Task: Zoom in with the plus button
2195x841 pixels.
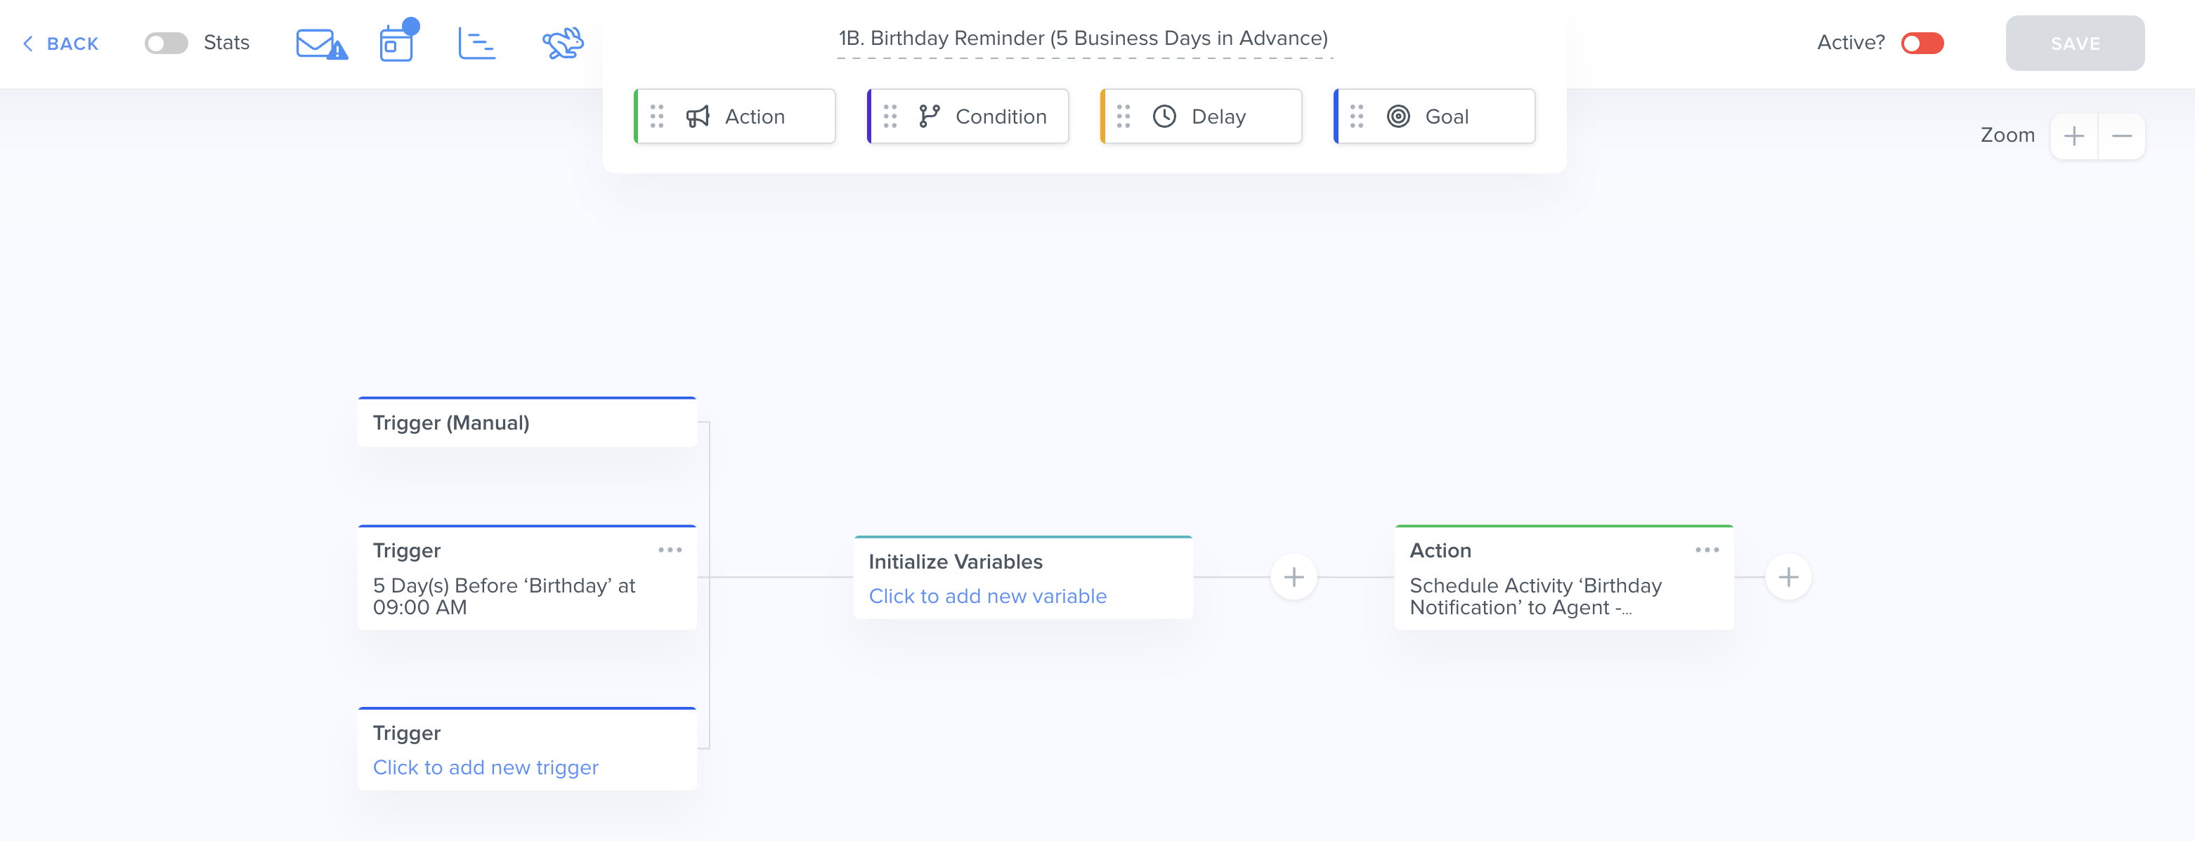Action: pyautogui.click(x=2074, y=136)
